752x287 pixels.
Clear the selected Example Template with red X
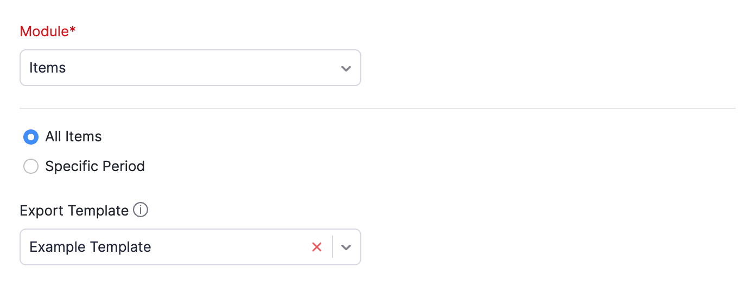pyautogui.click(x=317, y=247)
